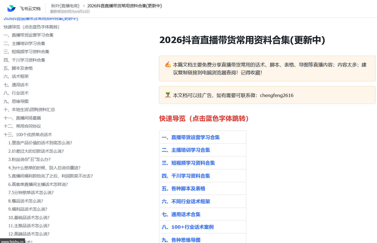This screenshot has height=243, width=377.
Task: Click the 最新修改时间为04月03日 text
Action: (70, 12)
